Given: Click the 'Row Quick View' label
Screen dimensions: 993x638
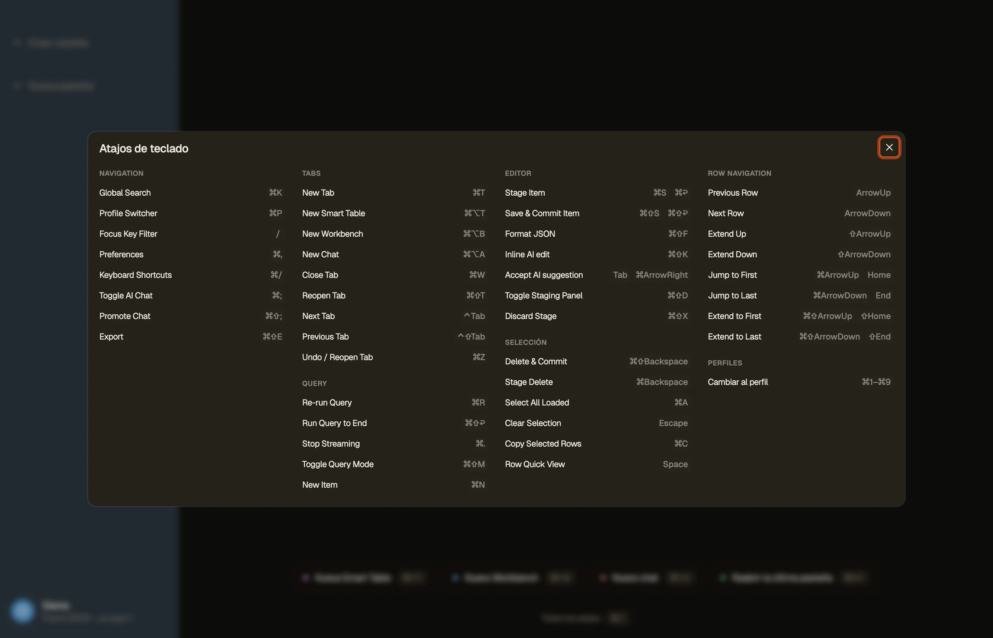Looking at the screenshot, I should [535, 464].
